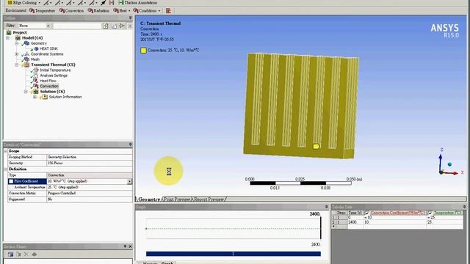Click the Geometry Selection scoping value
The image size is (470, 264).
[x=90, y=157]
